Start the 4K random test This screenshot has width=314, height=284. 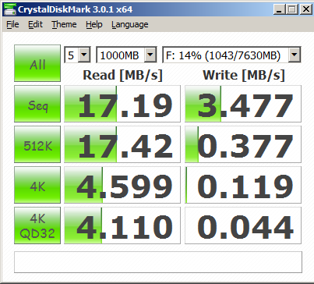point(37,185)
